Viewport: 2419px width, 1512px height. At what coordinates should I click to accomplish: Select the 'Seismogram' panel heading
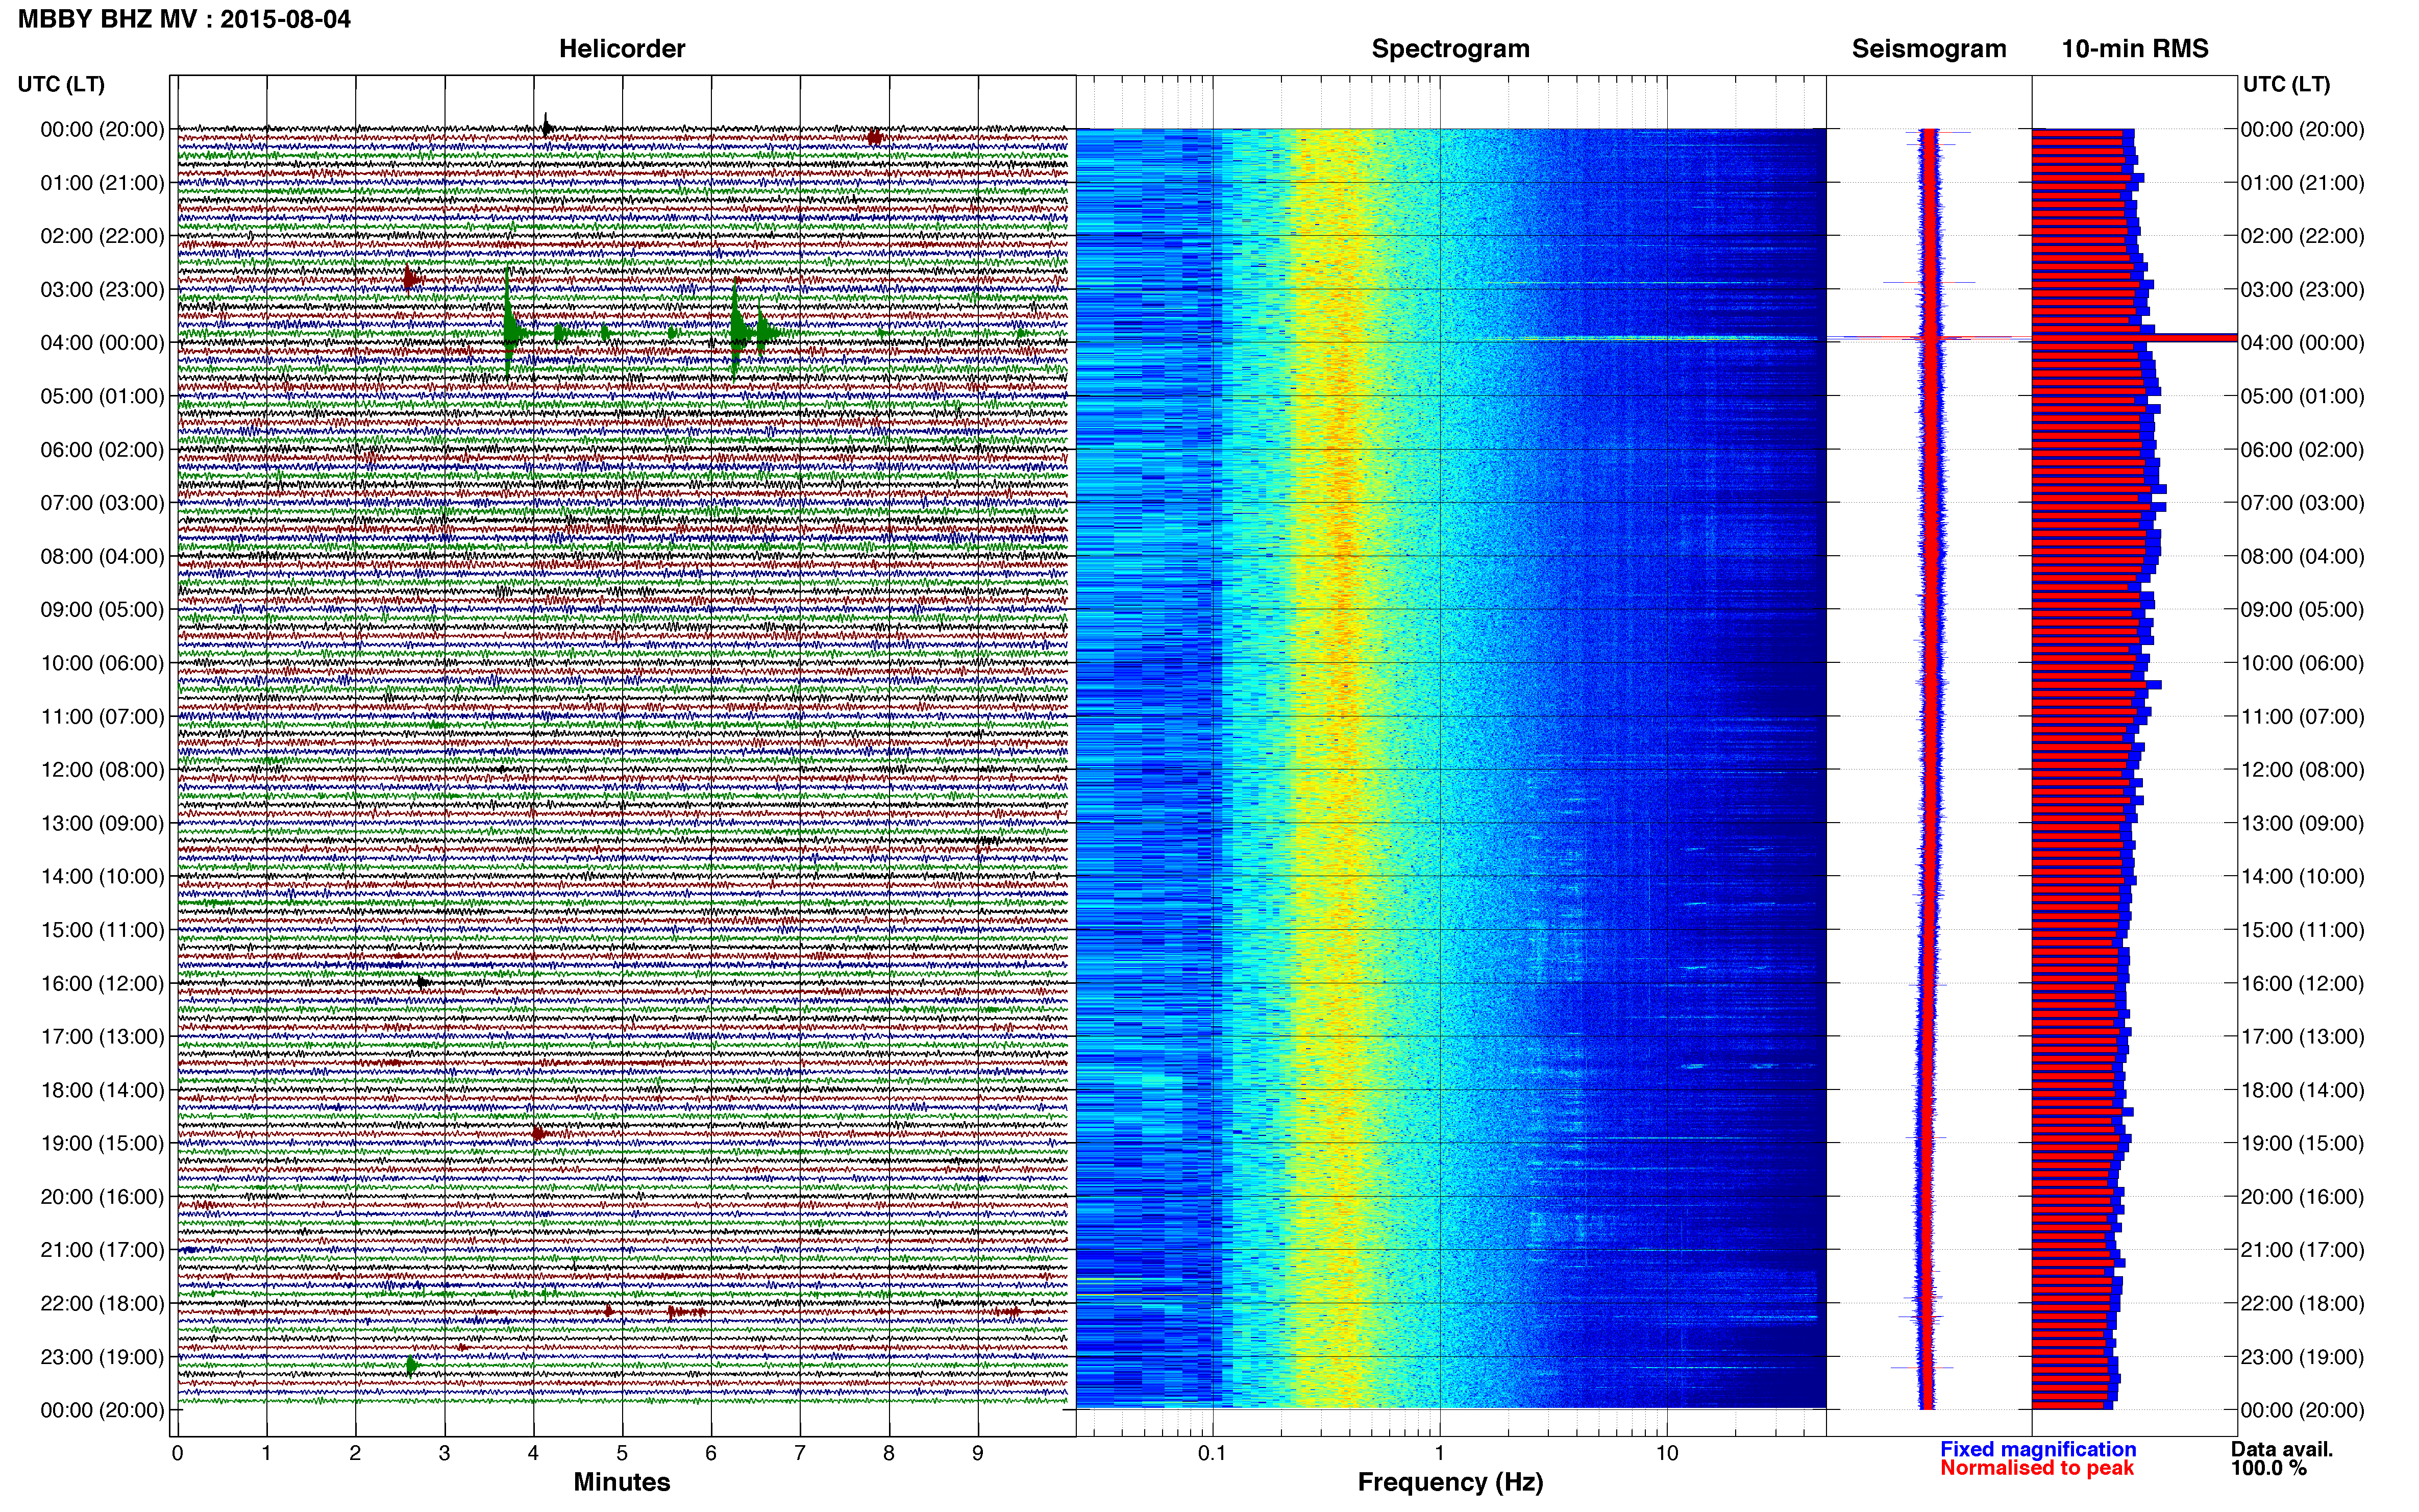pos(1929,49)
